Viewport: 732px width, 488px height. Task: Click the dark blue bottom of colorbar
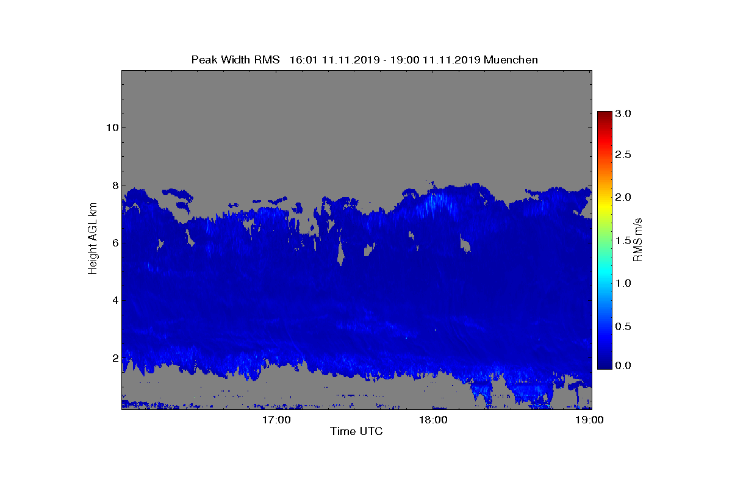[x=605, y=364]
